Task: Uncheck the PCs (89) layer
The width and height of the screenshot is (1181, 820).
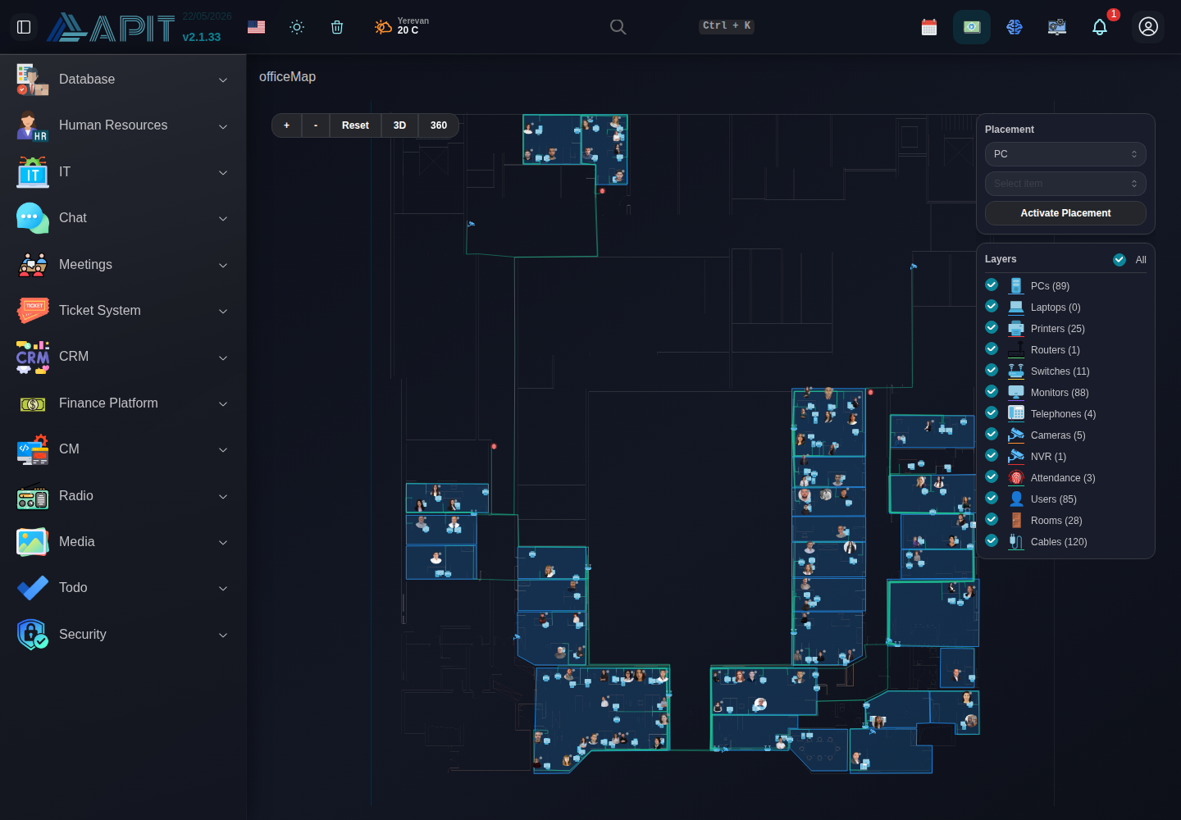Action: coord(992,285)
